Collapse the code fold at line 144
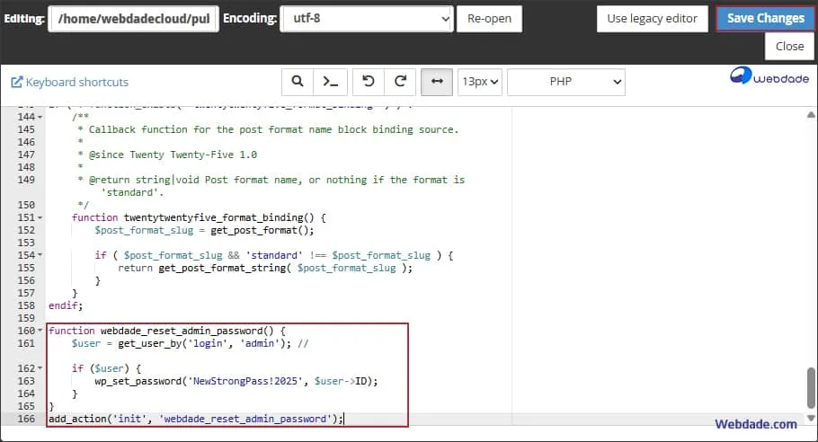 click(x=40, y=118)
